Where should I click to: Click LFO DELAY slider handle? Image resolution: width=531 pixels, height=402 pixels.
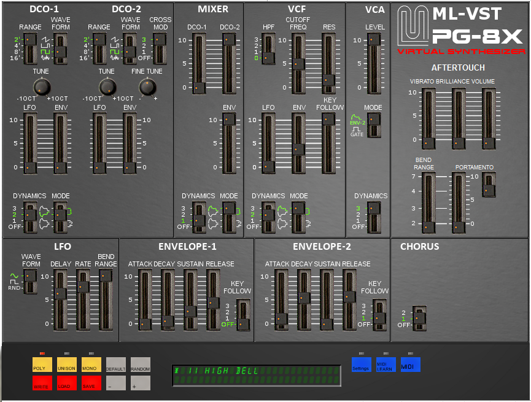60,293
